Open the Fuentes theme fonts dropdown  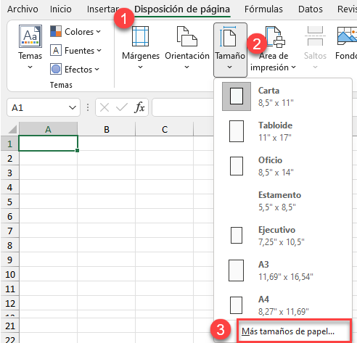75,51
